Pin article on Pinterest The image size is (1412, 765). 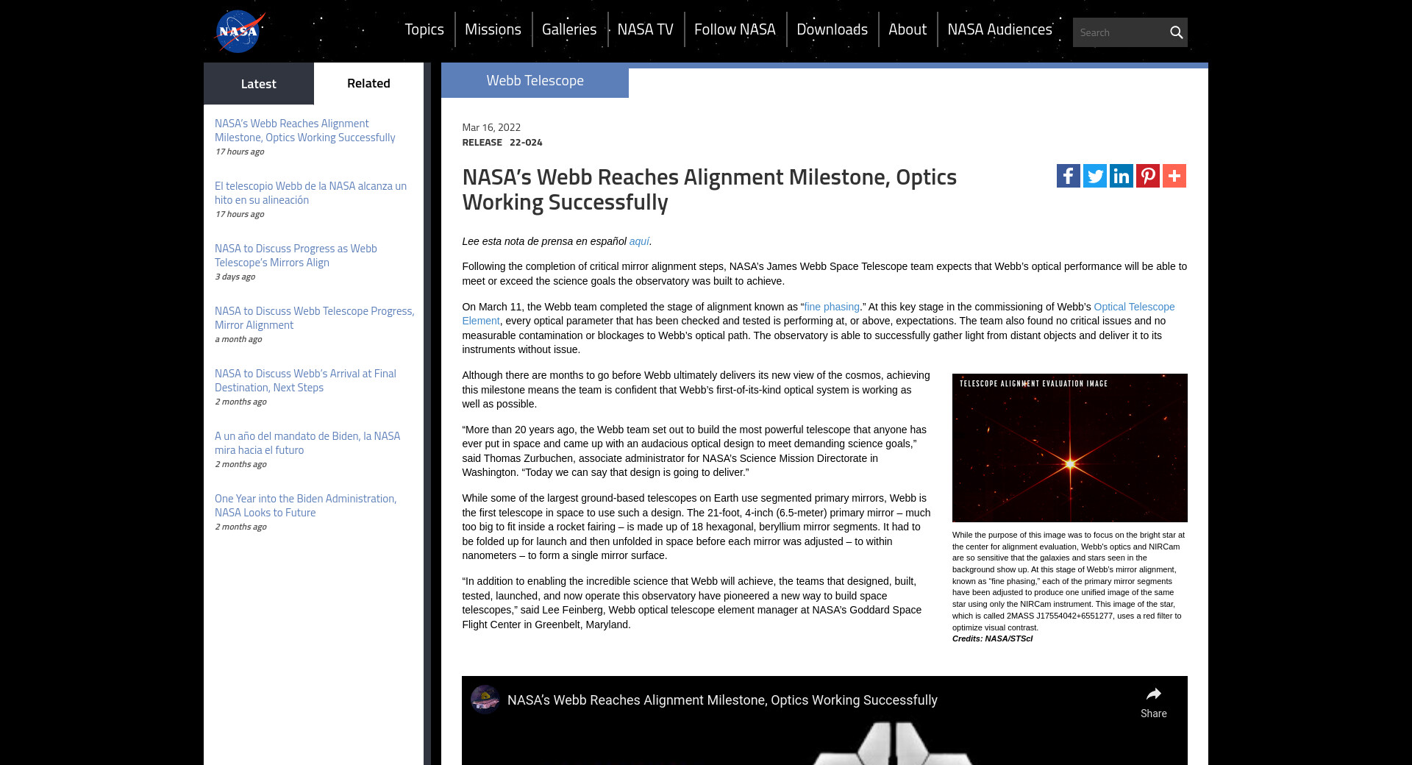coord(1147,176)
